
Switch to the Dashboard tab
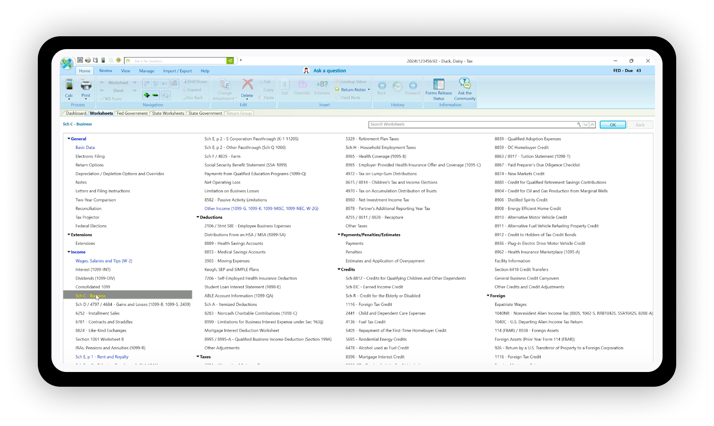click(76, 113)
